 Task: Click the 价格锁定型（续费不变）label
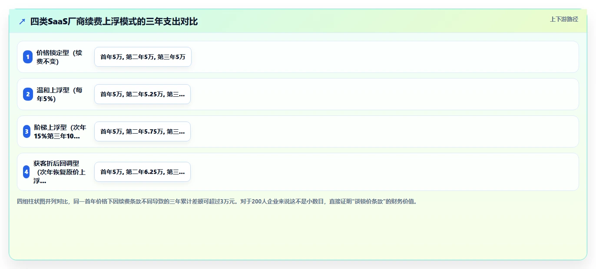point(60,57)
